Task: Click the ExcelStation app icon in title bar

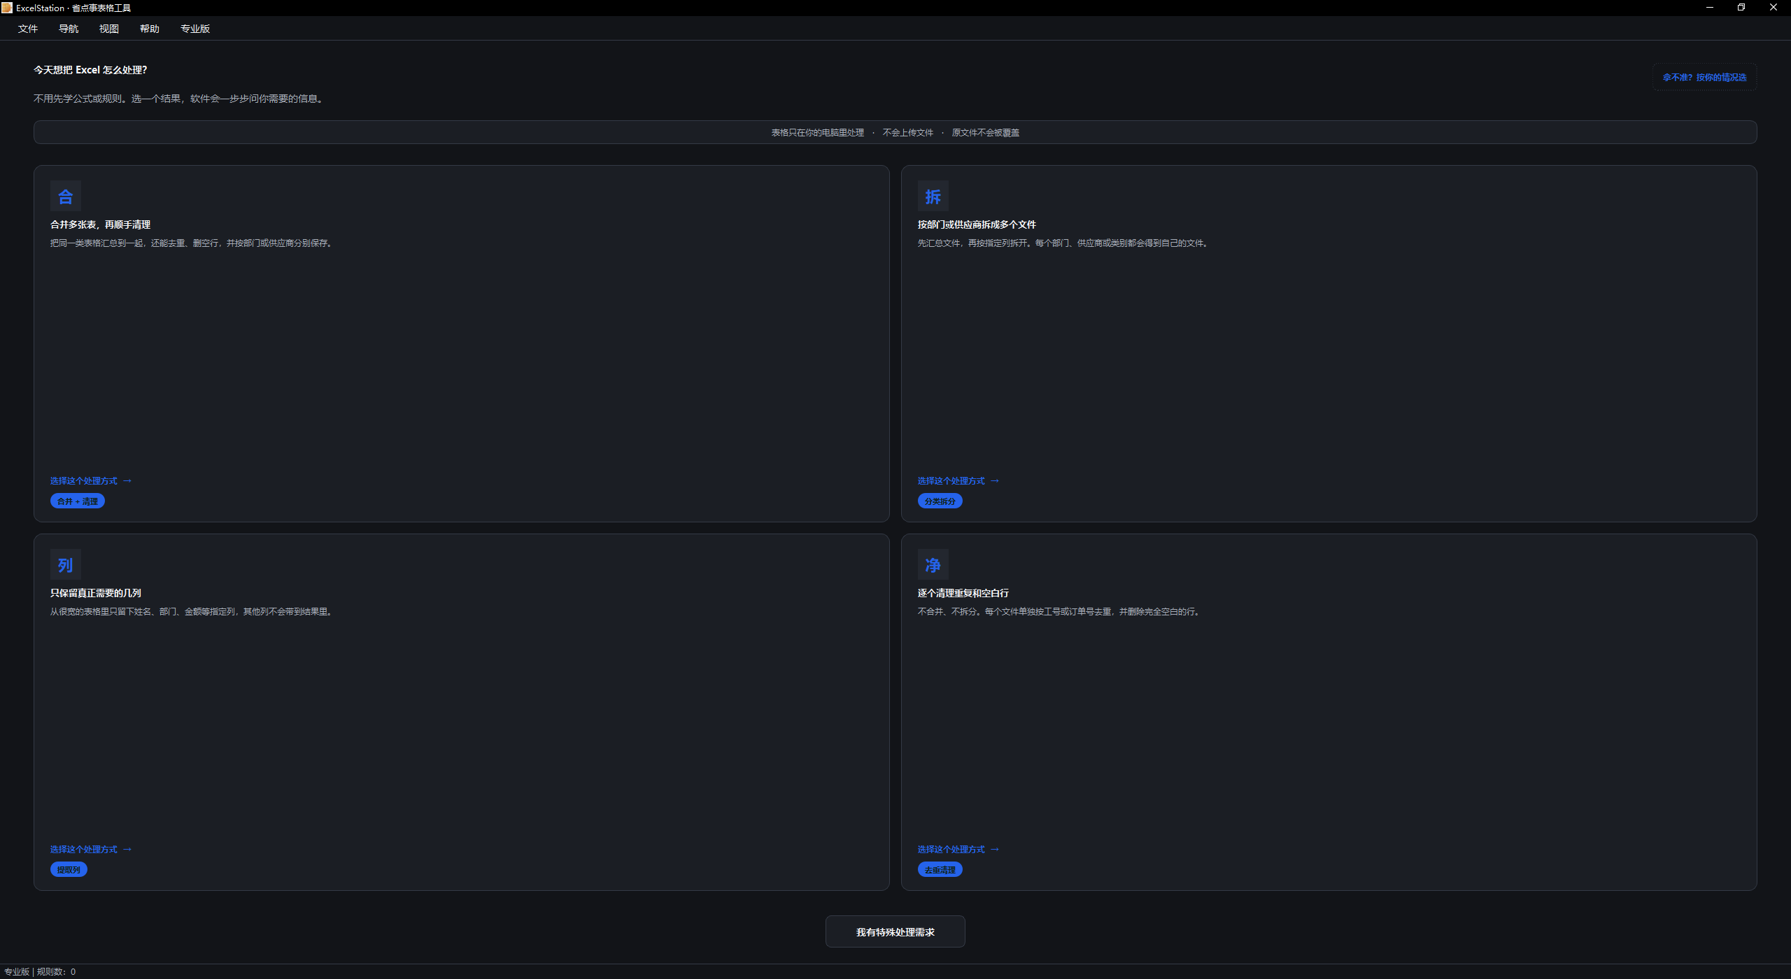Action: (x=7, y=8)
